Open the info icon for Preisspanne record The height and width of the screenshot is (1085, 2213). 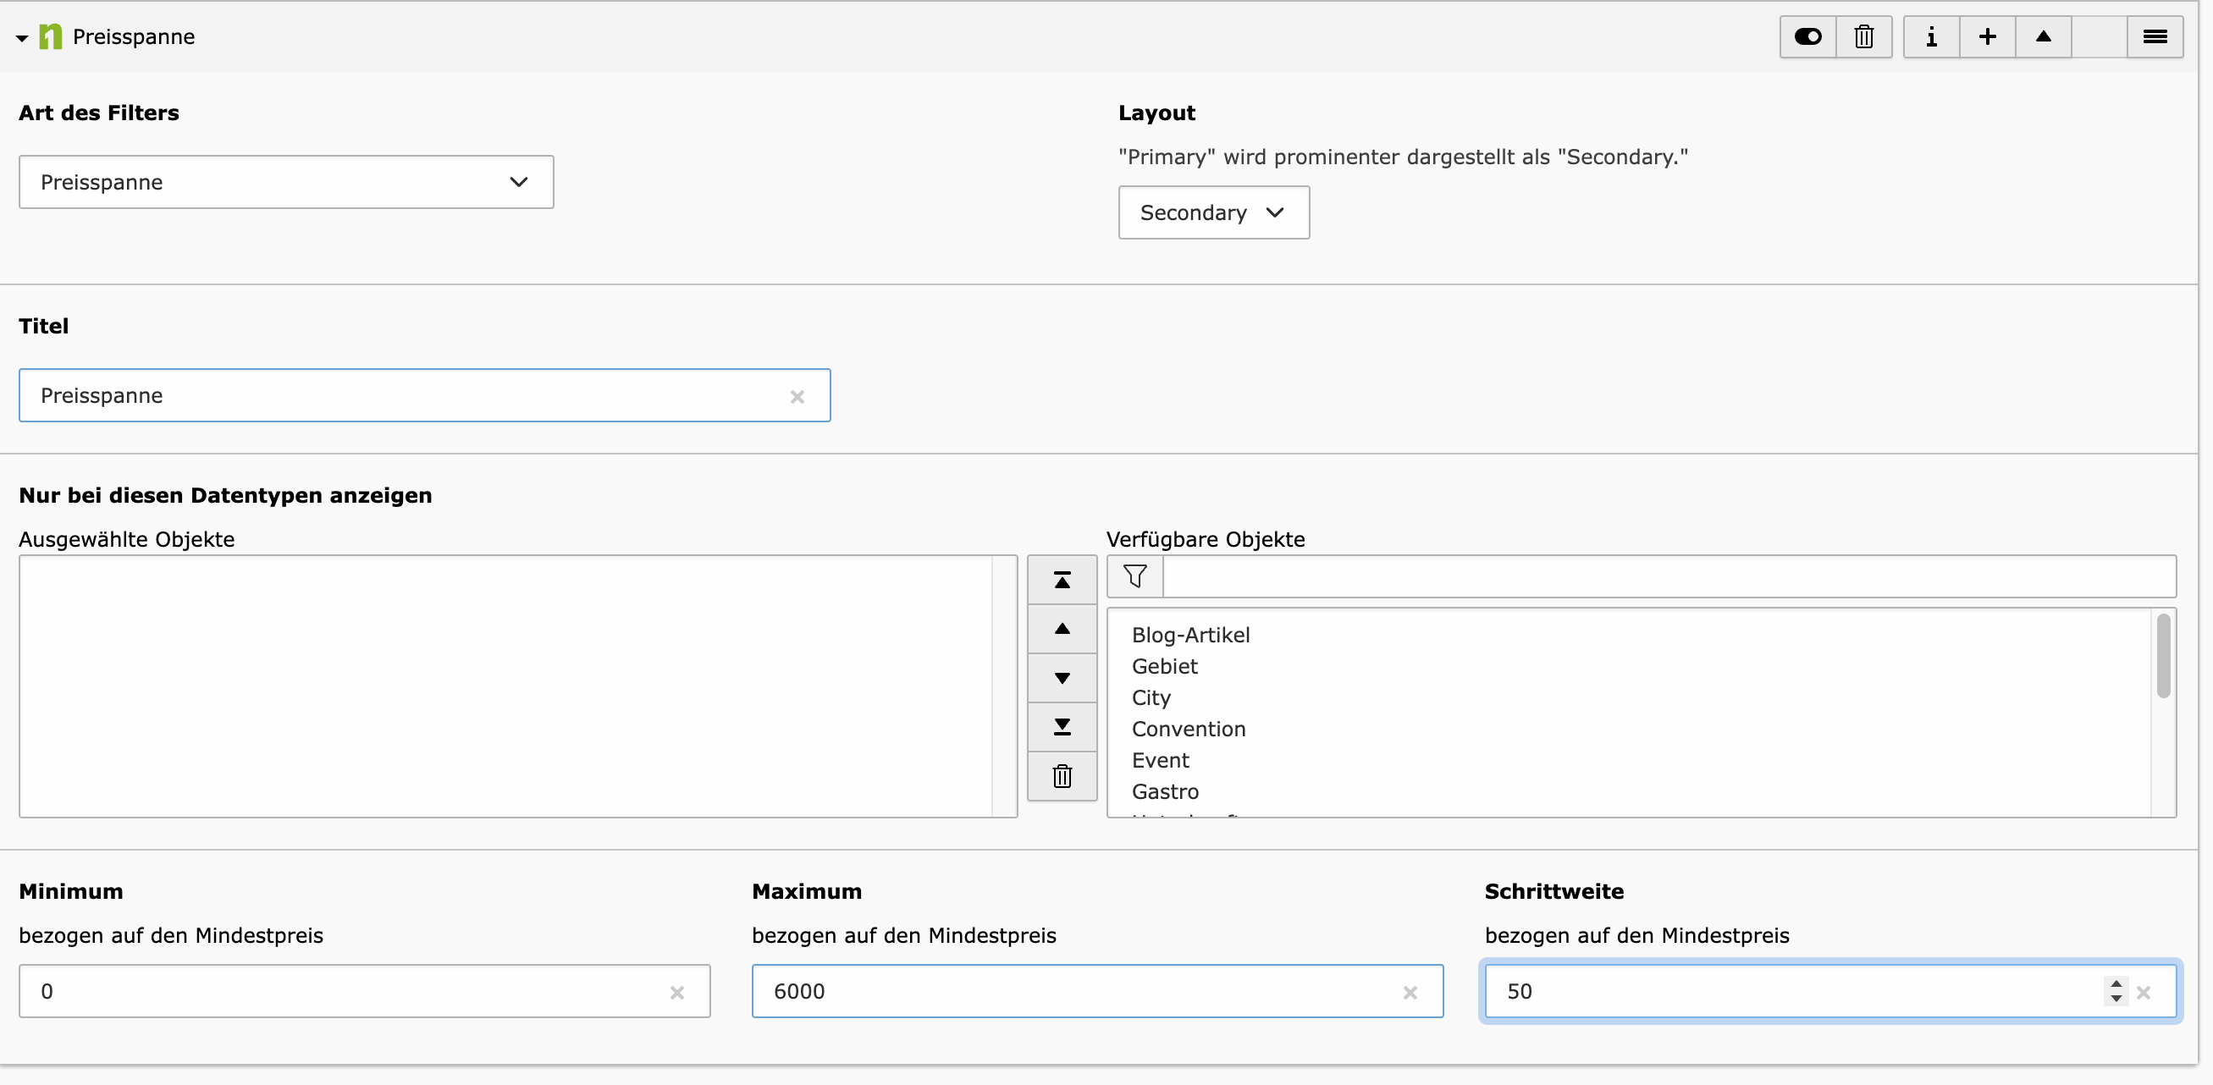click(1931, 37)
